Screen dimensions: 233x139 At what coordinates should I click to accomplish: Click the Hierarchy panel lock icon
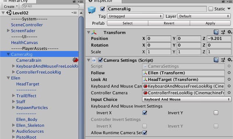(74, 1)
